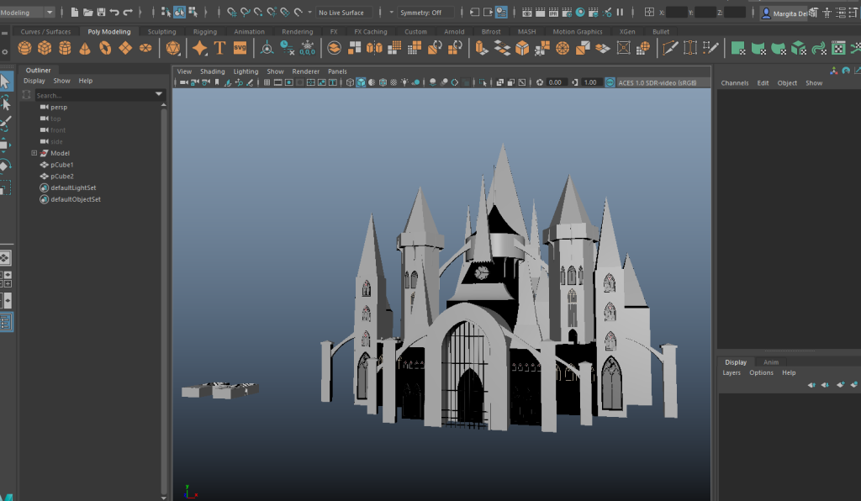Open the Layers menu in layer editor

[732, 372]
